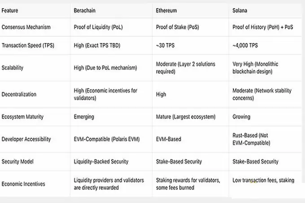Click the Berachain column header
The image size is (305, 203).
pos(85,10)
